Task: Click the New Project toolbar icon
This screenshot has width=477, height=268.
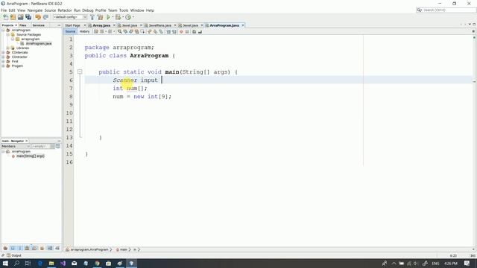Action: click(x=13, y=17)
